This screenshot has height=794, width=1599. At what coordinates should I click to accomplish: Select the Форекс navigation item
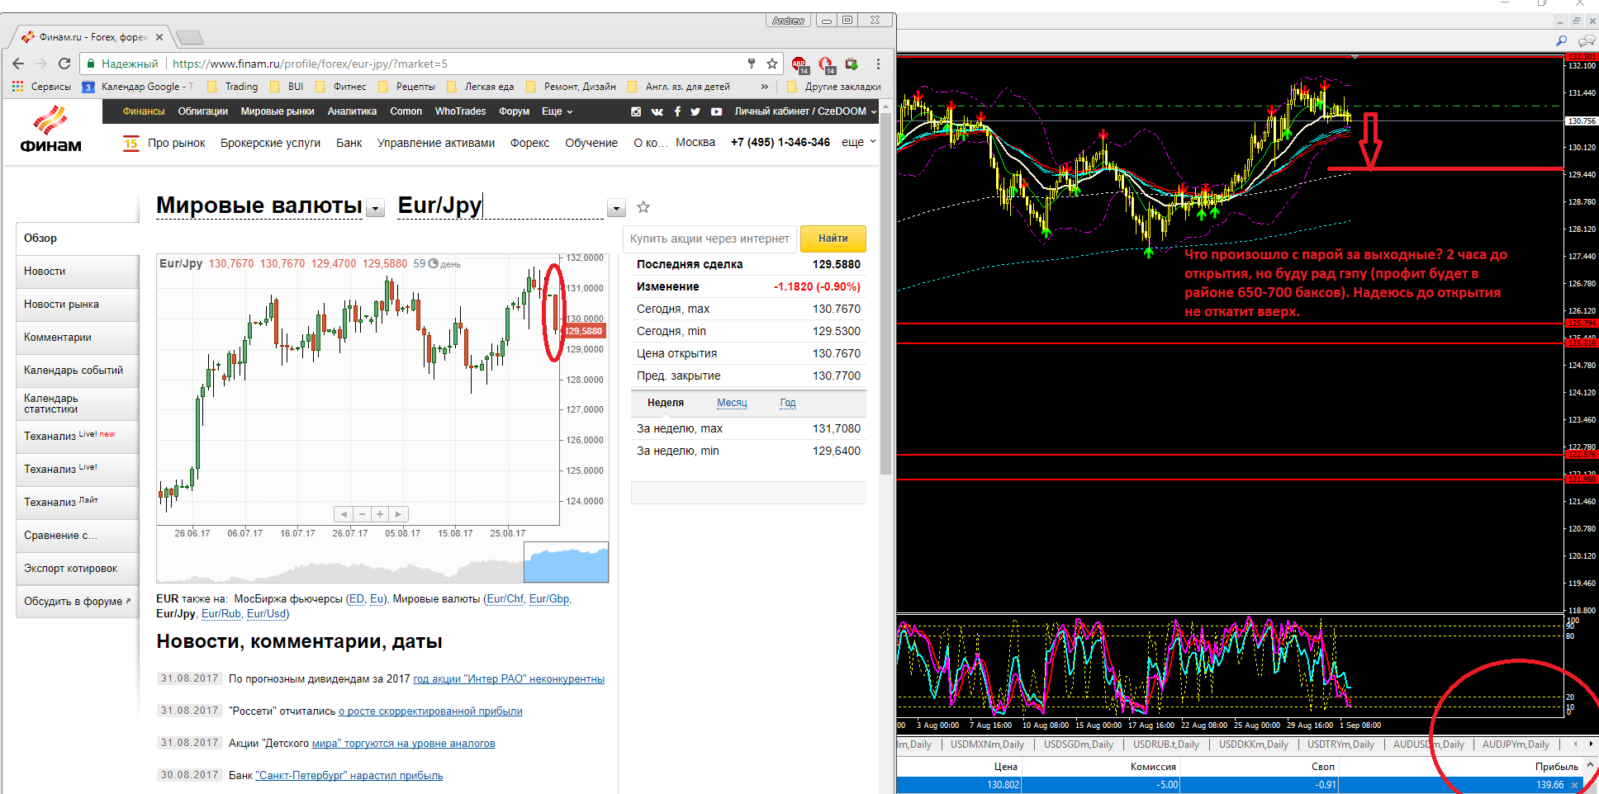coord(529,143)
